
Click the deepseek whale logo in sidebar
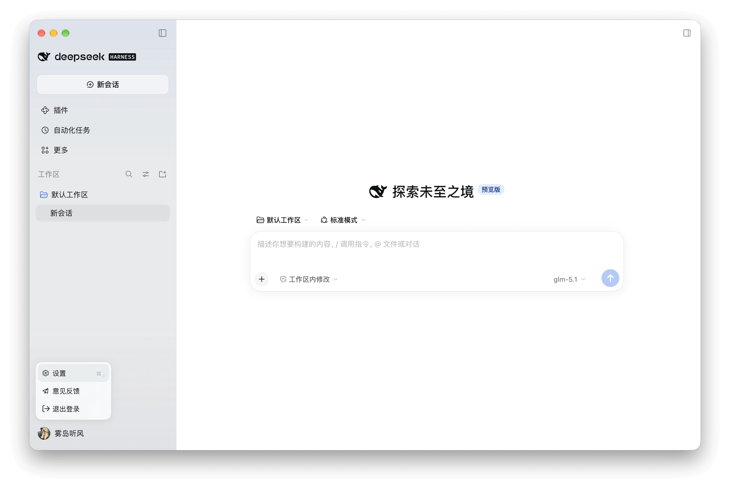44,57
